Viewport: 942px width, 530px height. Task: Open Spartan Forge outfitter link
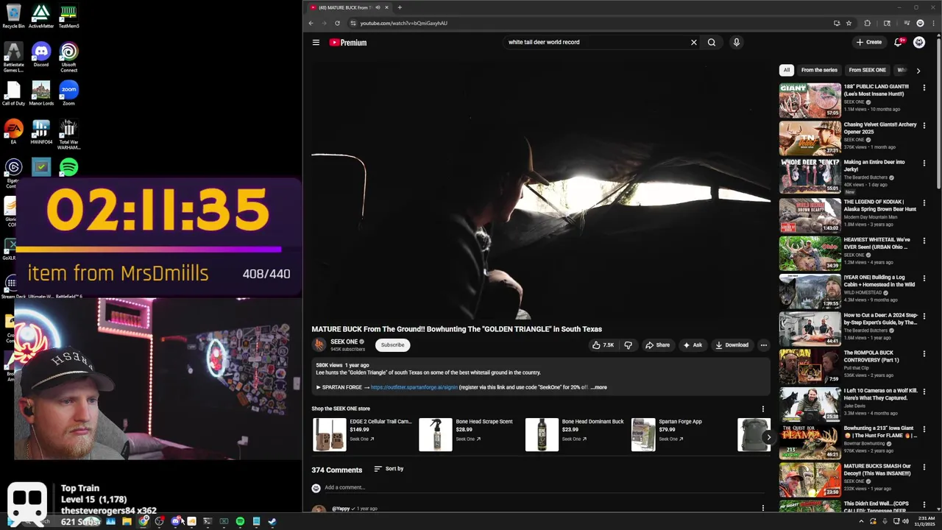(x=414, y=387)
